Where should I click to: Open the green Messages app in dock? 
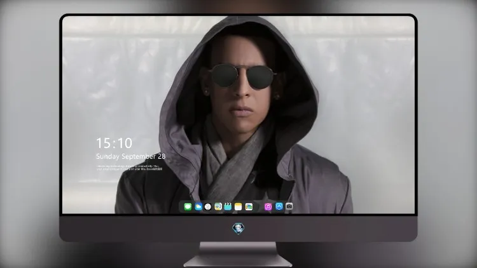coord(188,207)
